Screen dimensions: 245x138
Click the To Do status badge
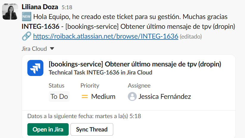click(x=59, y=96)
